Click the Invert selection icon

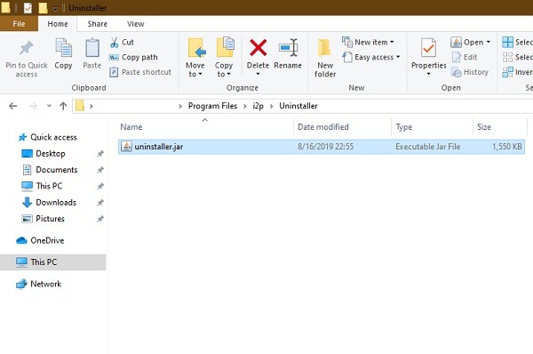click(507, 72)
